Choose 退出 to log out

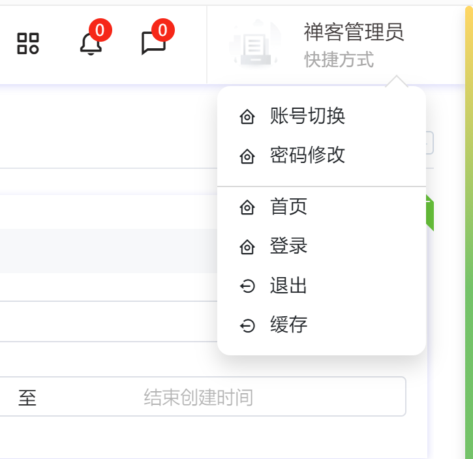[322, 286]
